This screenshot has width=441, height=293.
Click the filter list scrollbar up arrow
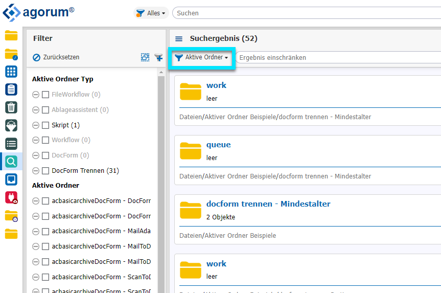161,72
